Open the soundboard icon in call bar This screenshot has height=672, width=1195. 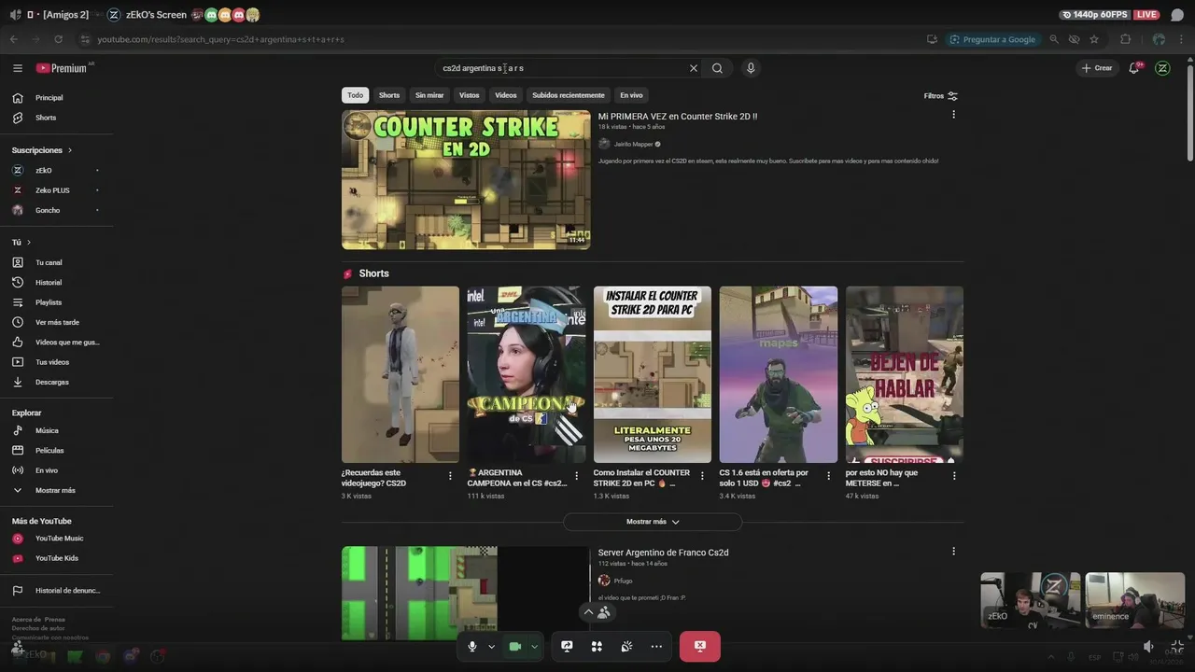tap(626, 646)
